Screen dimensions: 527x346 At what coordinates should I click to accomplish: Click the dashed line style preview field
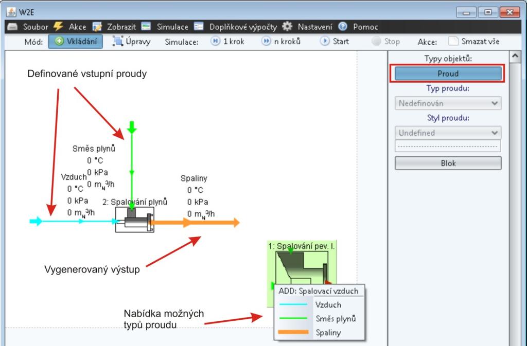pyautogui.click(x=448, y=147)
